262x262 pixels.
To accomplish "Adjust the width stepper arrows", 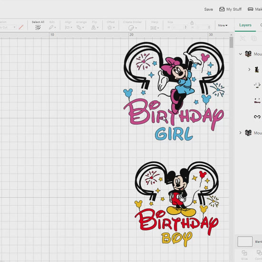I will (x=185, y=27).
